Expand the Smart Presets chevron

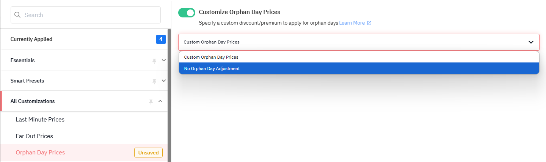(x=164, y=81)
